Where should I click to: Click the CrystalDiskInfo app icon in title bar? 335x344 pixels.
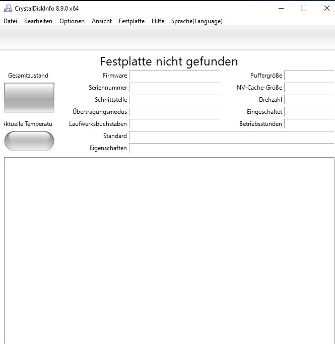8,9
